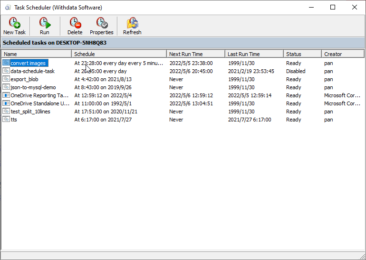The width and height of the screenshot is (366, 260).
Task: Click schedule 'At 23:28:00 every day every 5 minu...'
Action: point(119,63)
